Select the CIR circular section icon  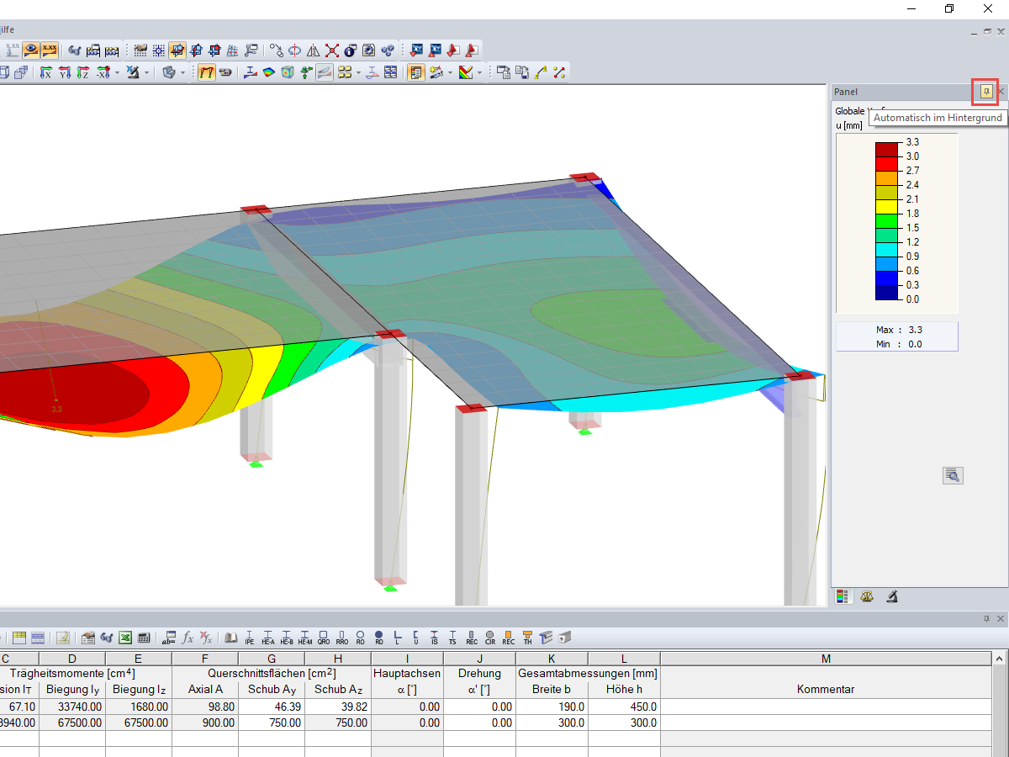490,638
